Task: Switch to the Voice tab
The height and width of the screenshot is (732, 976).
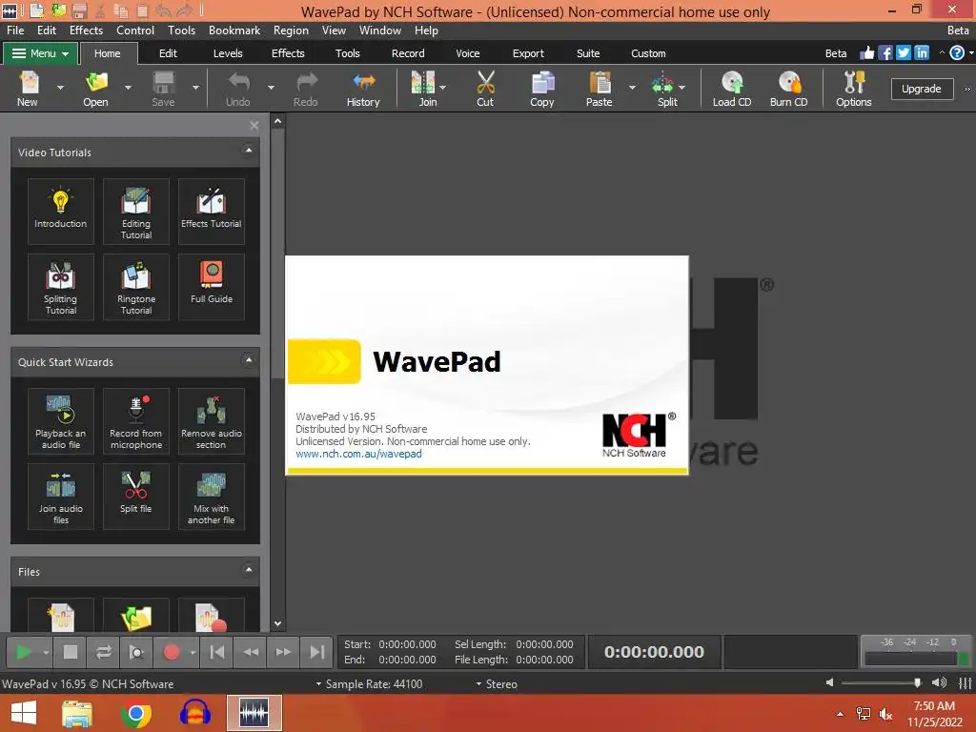Action: (x=467, y=53)
